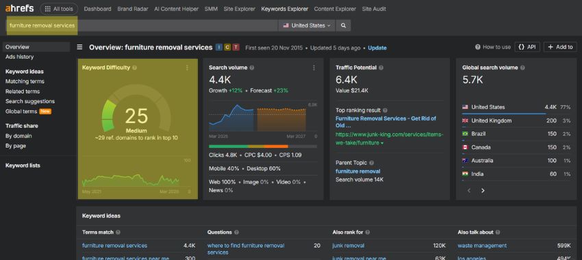Click the API button
582x260 pixels.
coord(527,47)
